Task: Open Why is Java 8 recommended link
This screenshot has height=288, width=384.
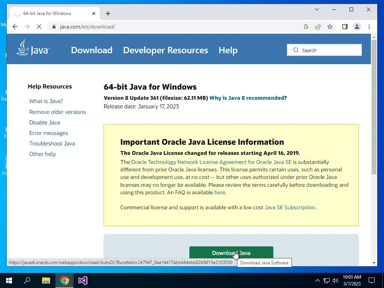Action: (x=247, y=98)
